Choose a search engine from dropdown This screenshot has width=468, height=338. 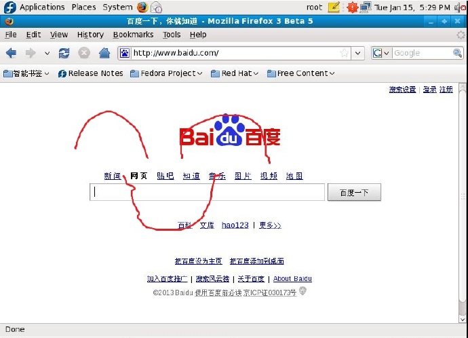point(381,53)
